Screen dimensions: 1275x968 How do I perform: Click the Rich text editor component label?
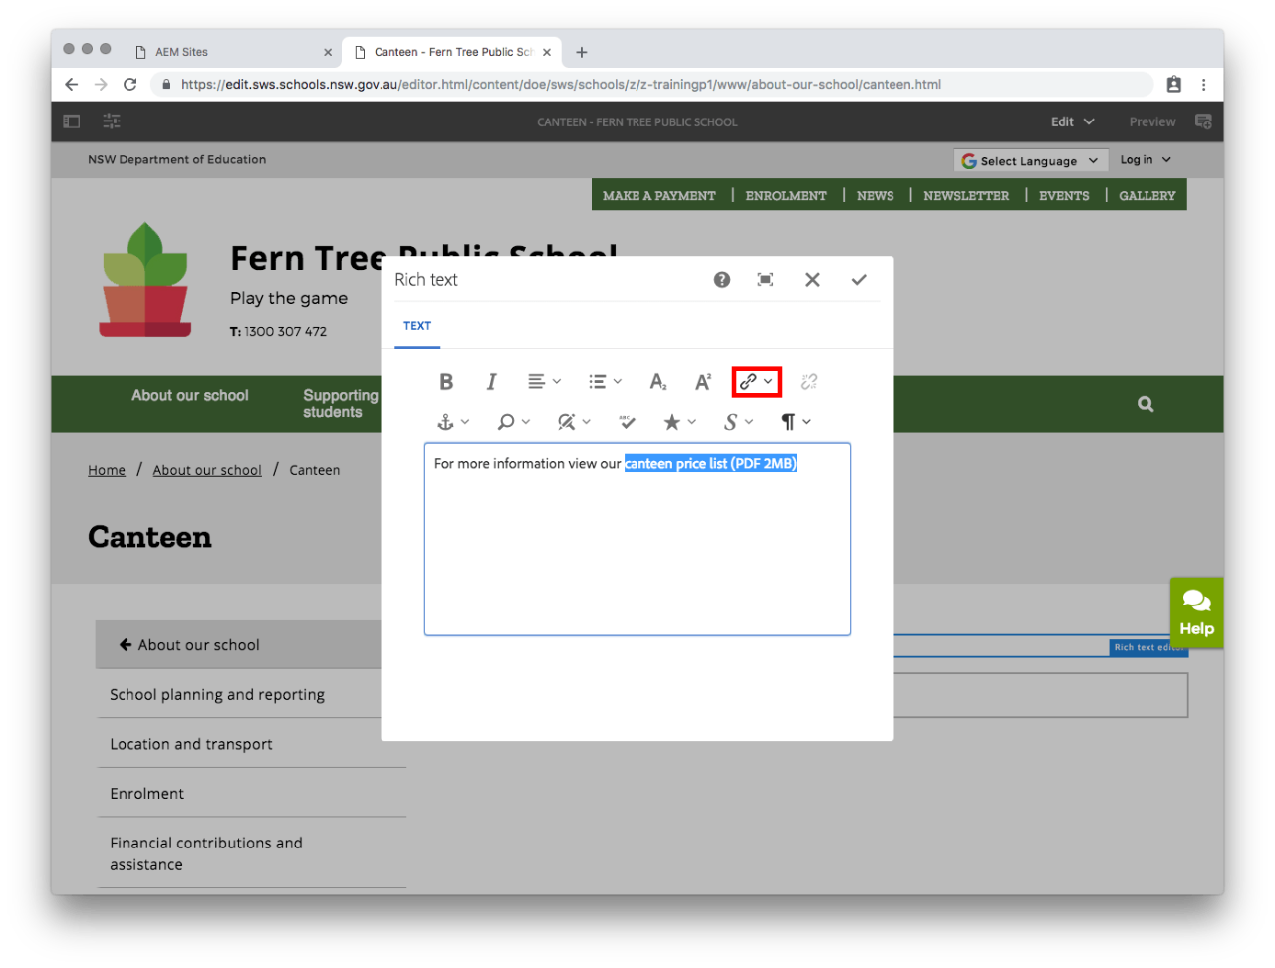pos(1148,647)
